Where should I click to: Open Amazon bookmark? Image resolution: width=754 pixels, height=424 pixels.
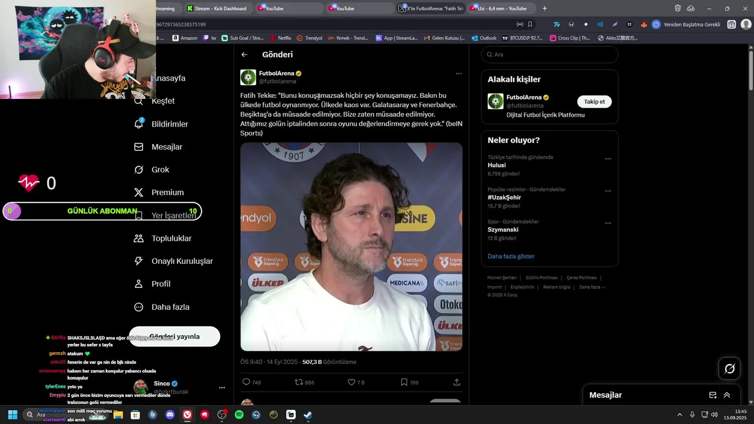click(185, 38)
